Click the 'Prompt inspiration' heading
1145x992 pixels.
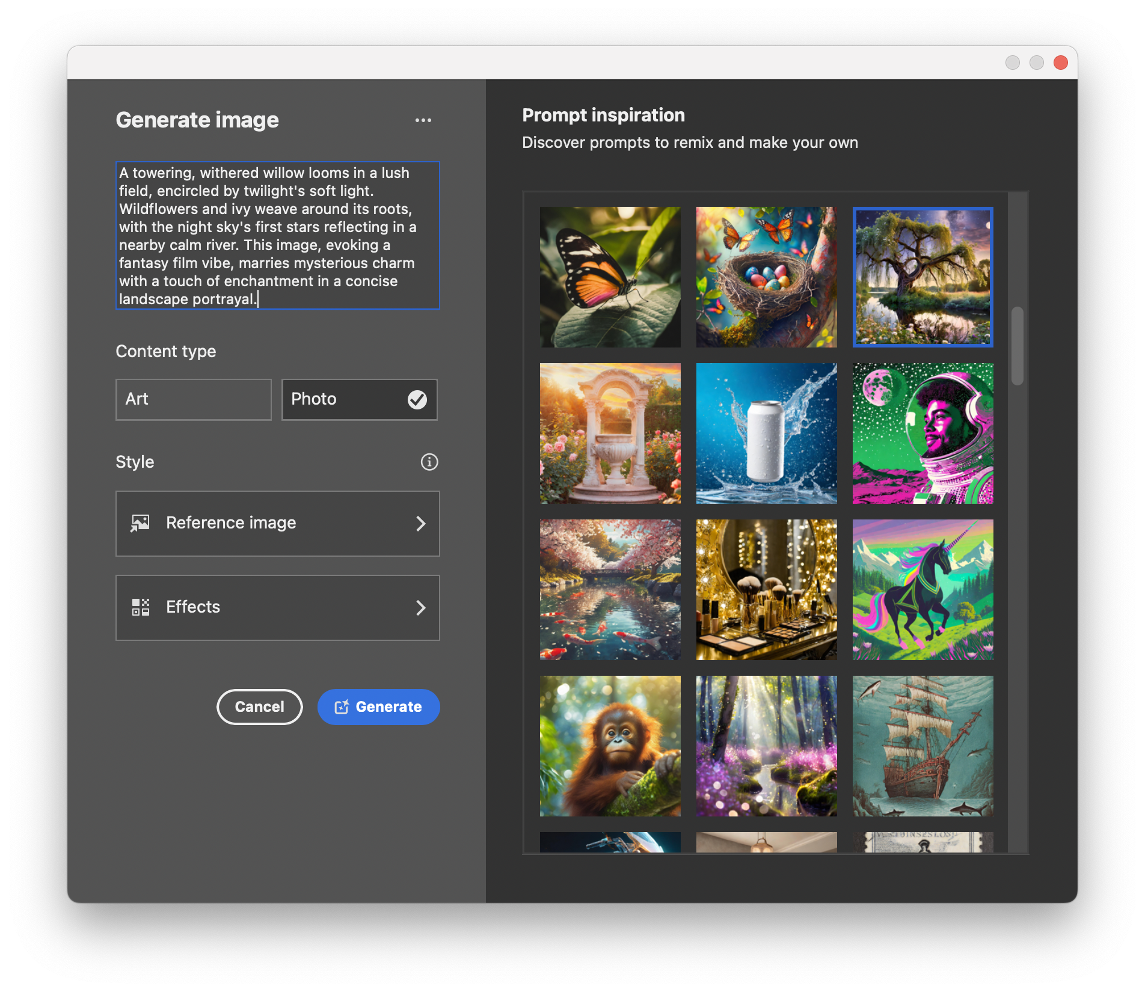603,115
